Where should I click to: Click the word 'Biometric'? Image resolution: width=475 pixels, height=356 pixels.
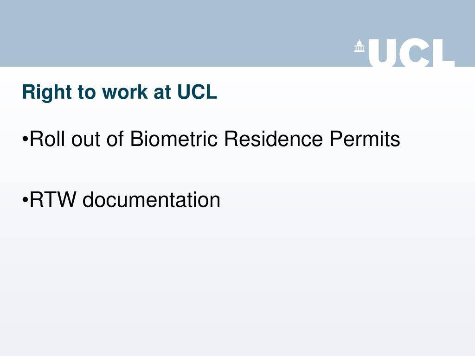click(174, 139)
